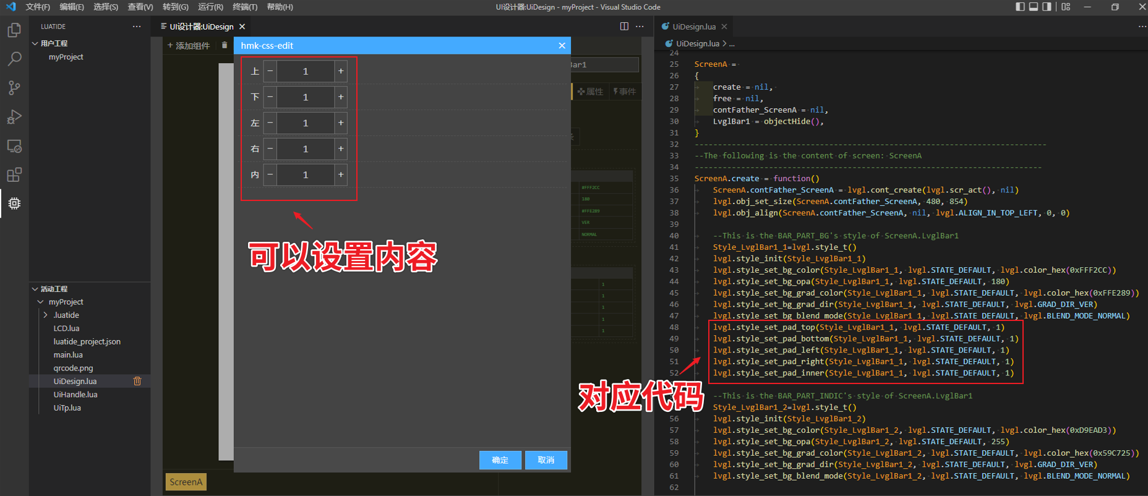Open the Extensions view

[x=14, y=175]
